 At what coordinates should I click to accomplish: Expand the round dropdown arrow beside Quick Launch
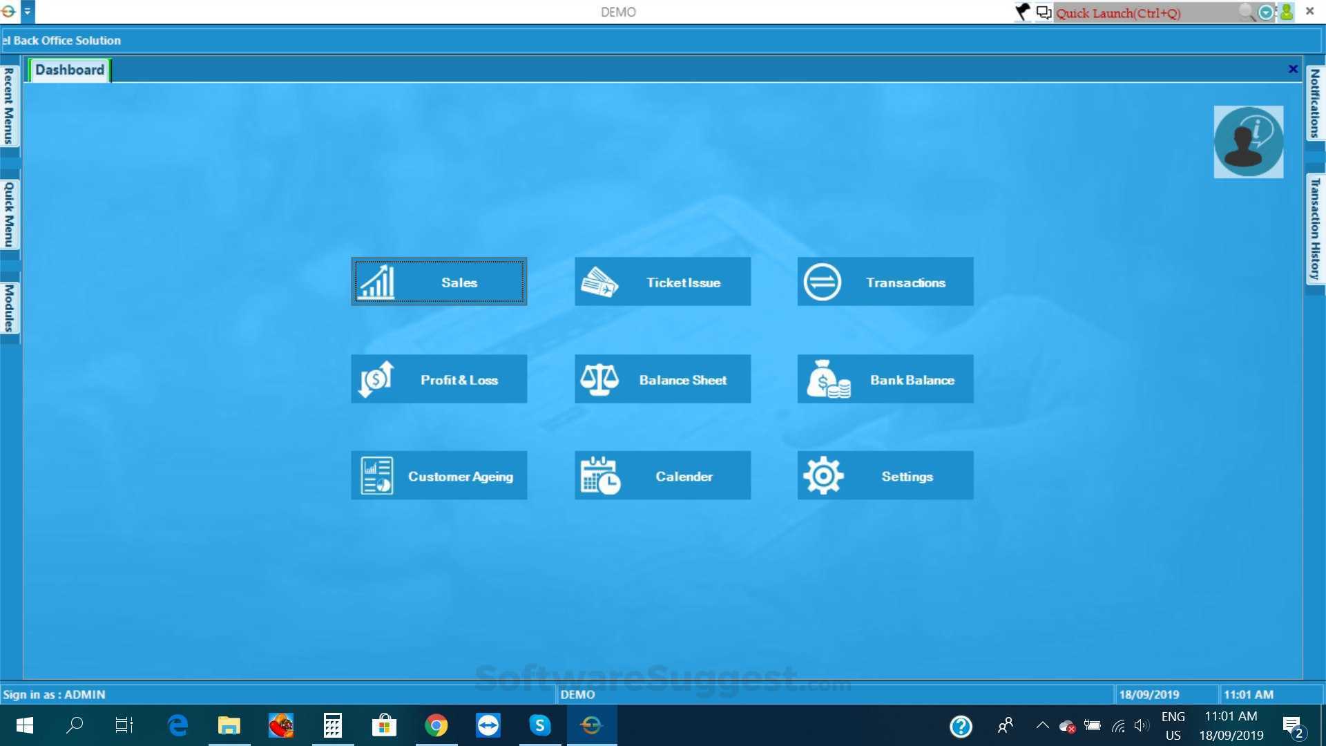1266,12
